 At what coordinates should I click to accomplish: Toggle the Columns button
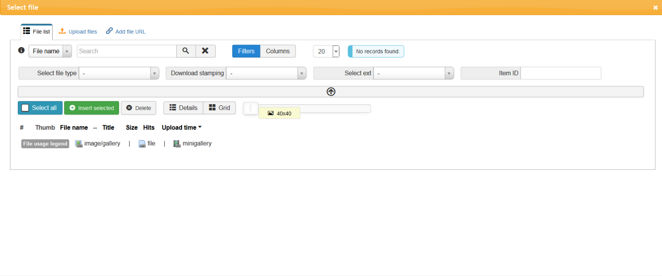[278, 51]
